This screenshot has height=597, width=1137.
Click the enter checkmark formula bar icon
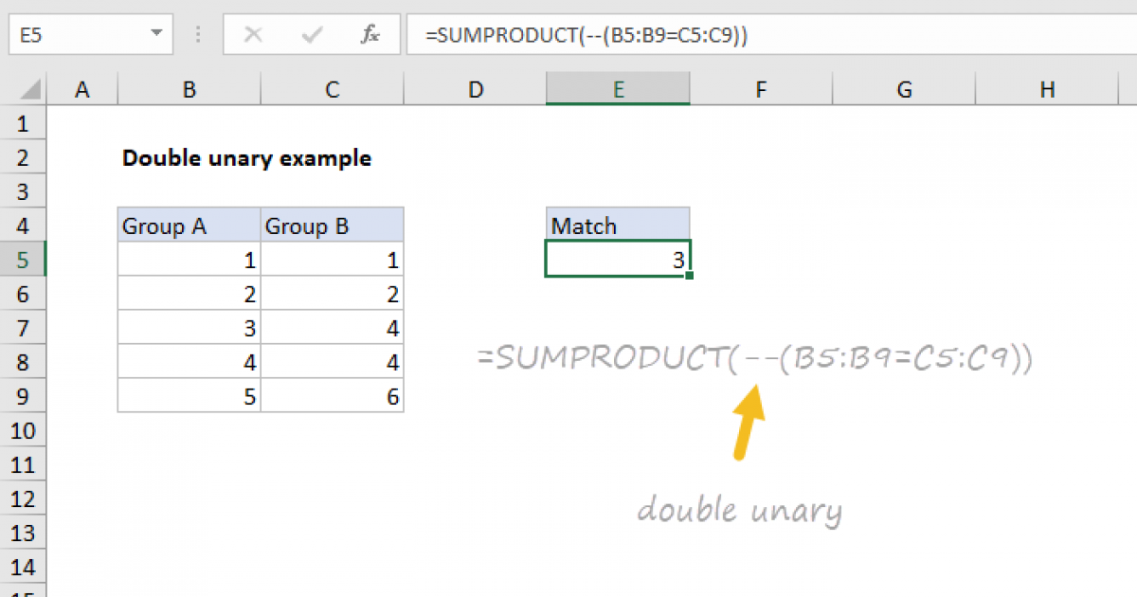pos(311,35)
